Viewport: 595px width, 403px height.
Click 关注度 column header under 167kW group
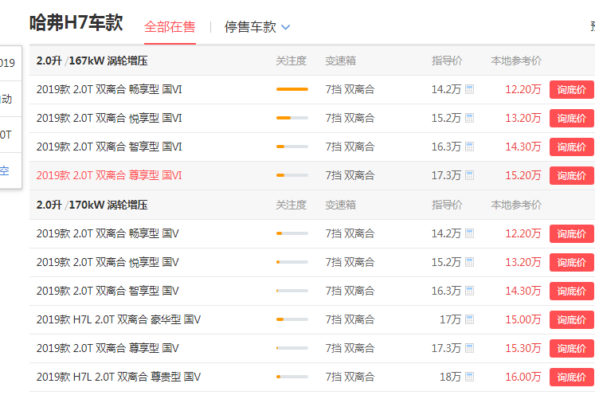(x=291, y=61)
